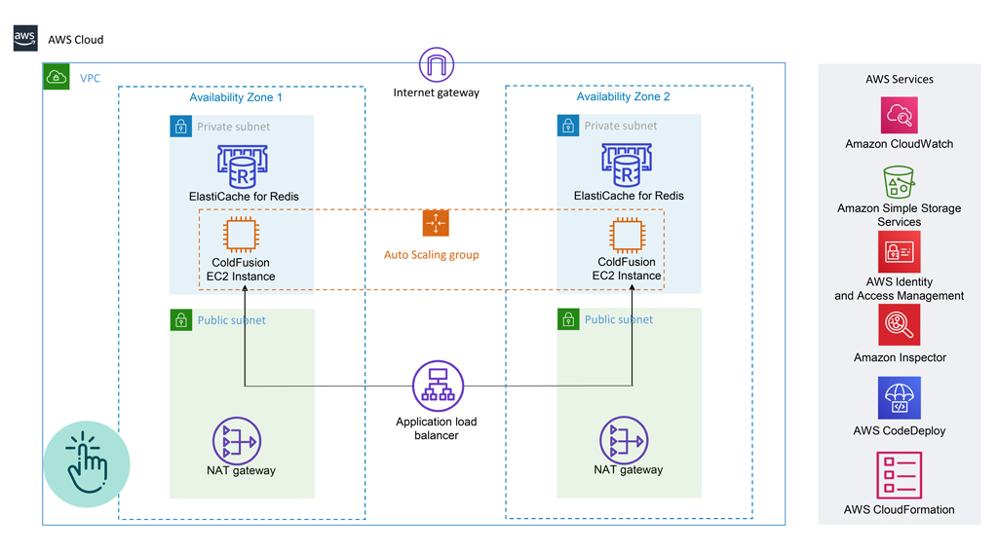This screenshot has height=554, width=998.
Task: Click 'ColdFusion EC2 Instance' text in Zone 2
Action: pos(627,269)
